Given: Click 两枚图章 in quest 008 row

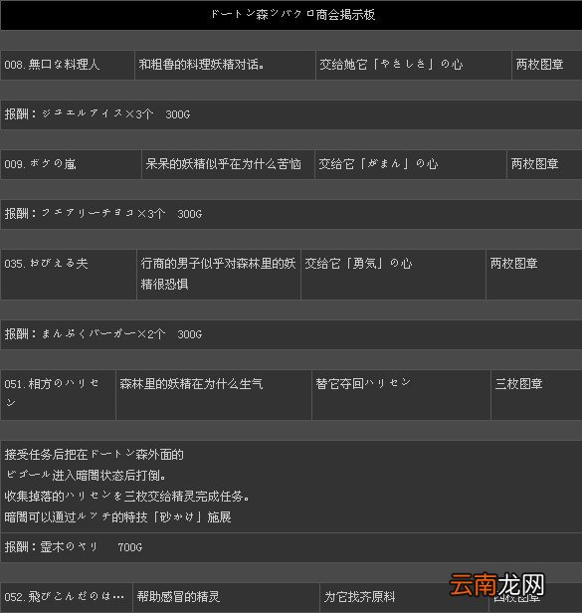Looking at the screenshot, I should [x=539, y=65].
